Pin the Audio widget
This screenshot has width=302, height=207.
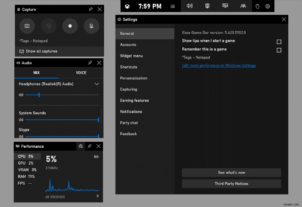point(90,63)
